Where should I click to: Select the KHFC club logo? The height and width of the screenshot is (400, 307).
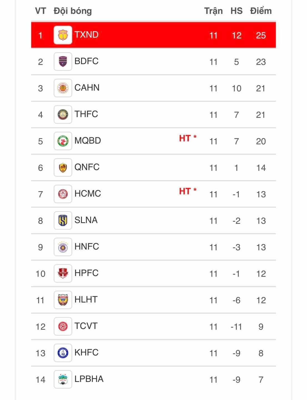(x=63, y=353)
